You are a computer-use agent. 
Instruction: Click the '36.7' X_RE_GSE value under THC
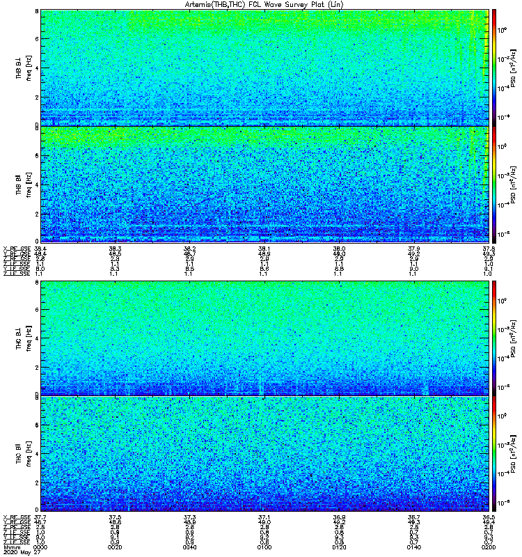414,517
